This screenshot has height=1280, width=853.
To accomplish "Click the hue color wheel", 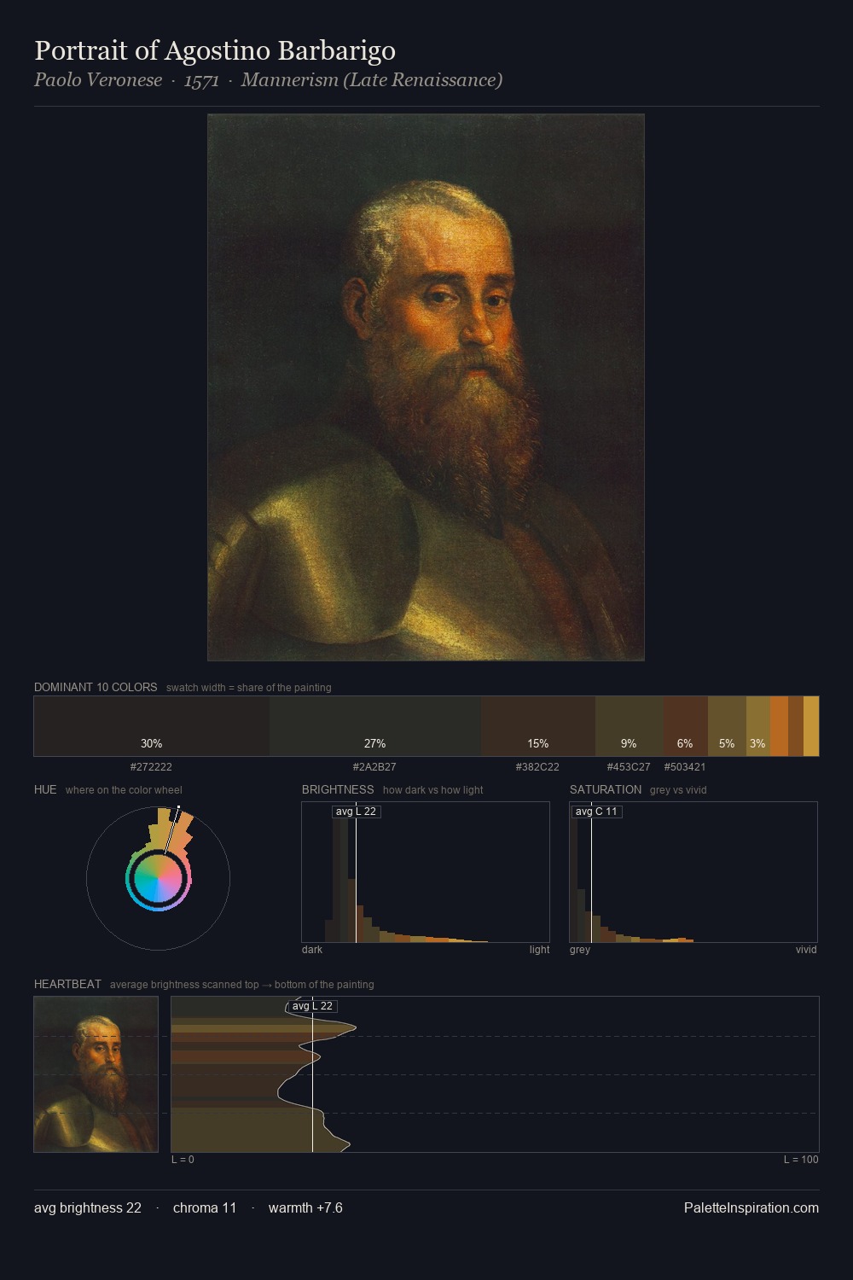I will (159, 878).
